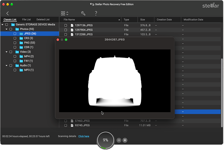Go back using the left arrow icon

(7, 13)
